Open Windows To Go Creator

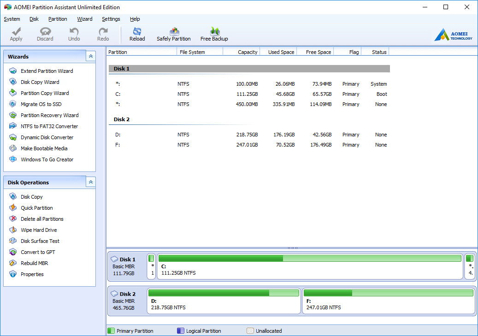pos(47,159)
